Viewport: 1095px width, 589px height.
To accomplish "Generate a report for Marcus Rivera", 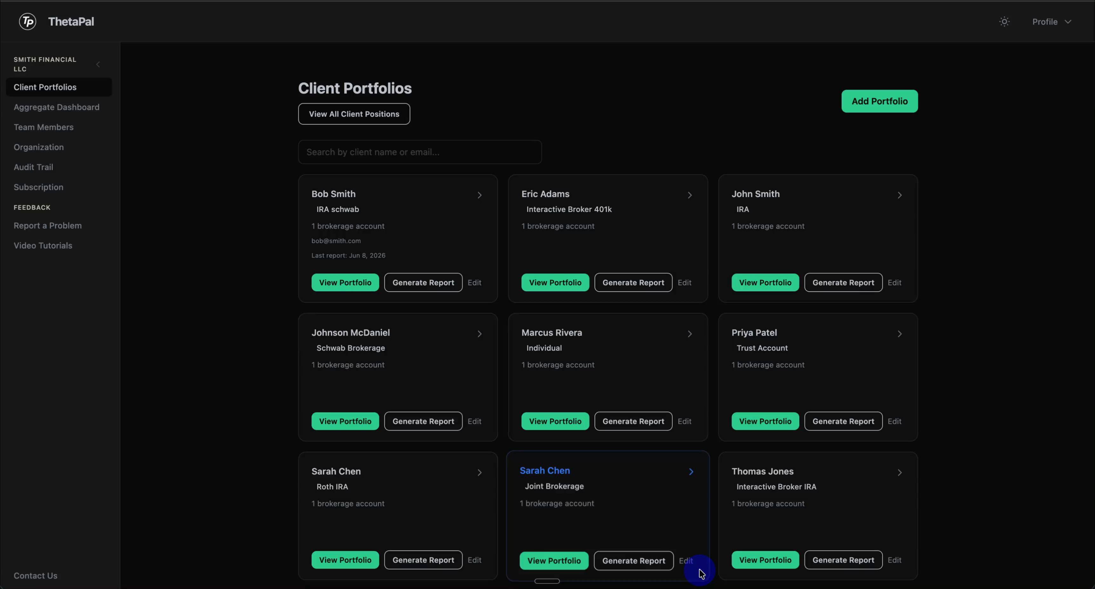I will (633, 421).
